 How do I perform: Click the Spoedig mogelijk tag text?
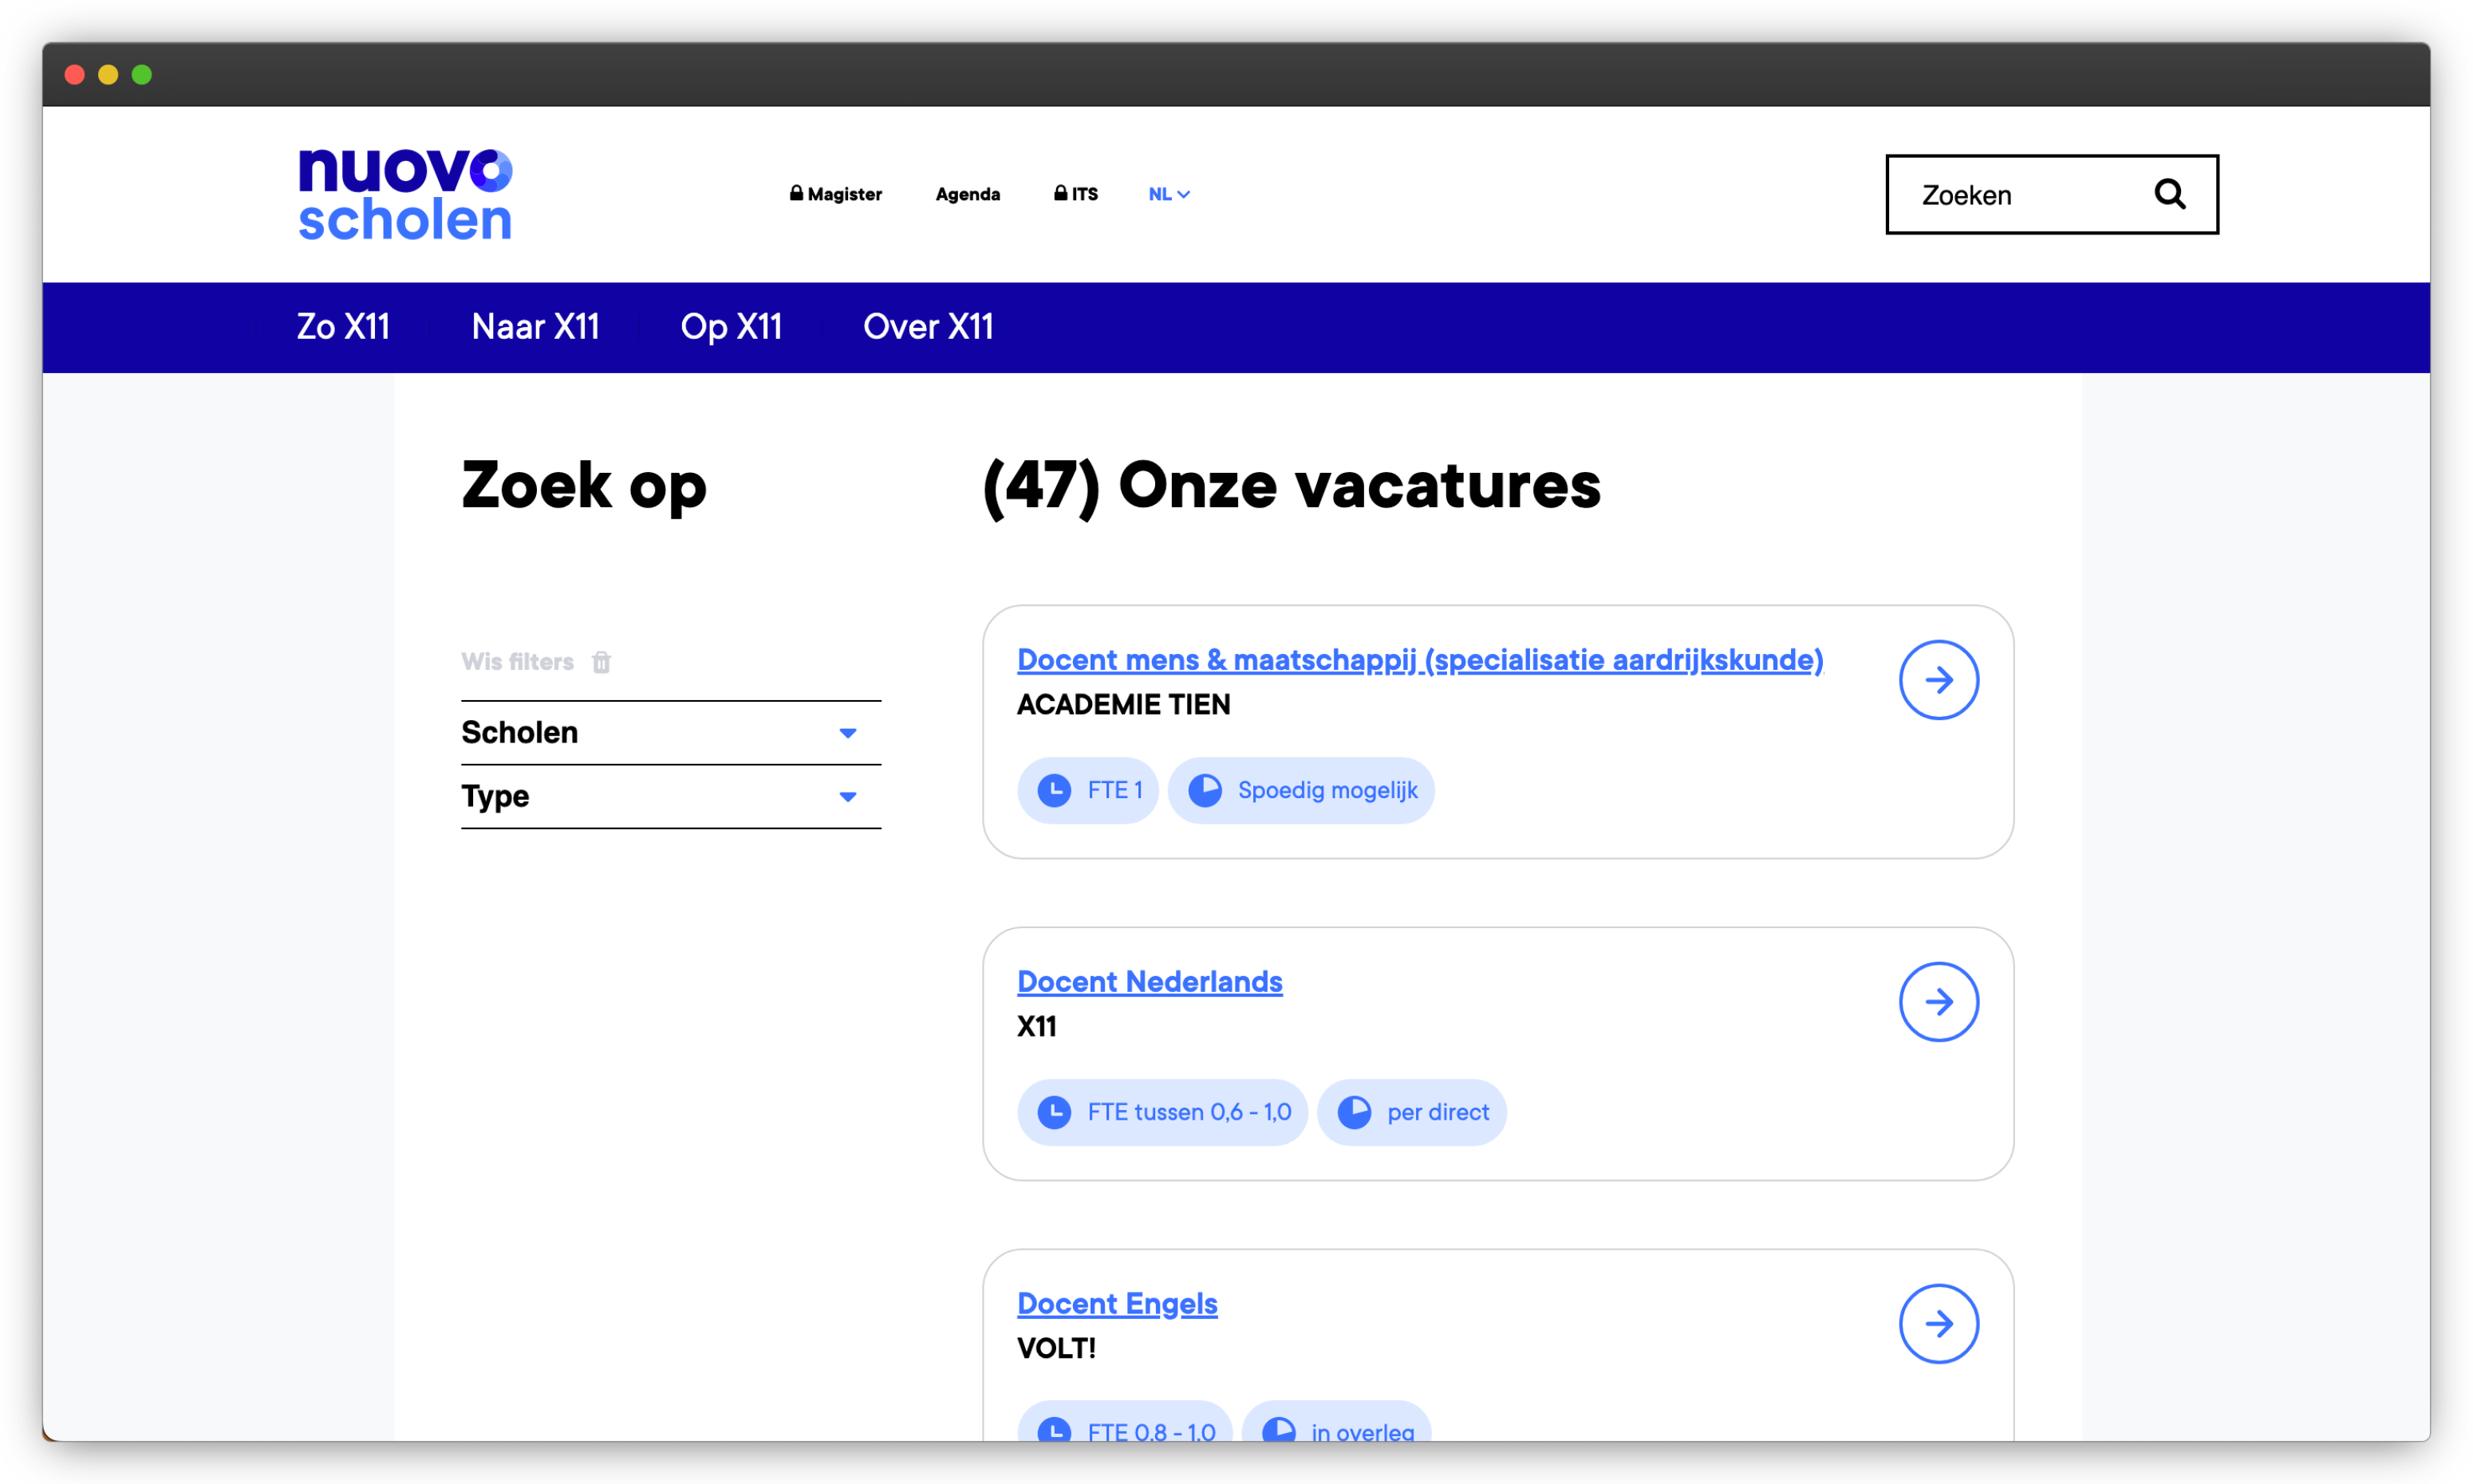coord(1327,790)
